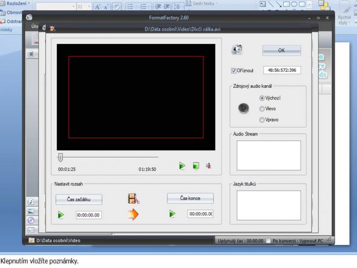
Task: Click the total duration 01:19:50 label
Action: coord(147,169)
